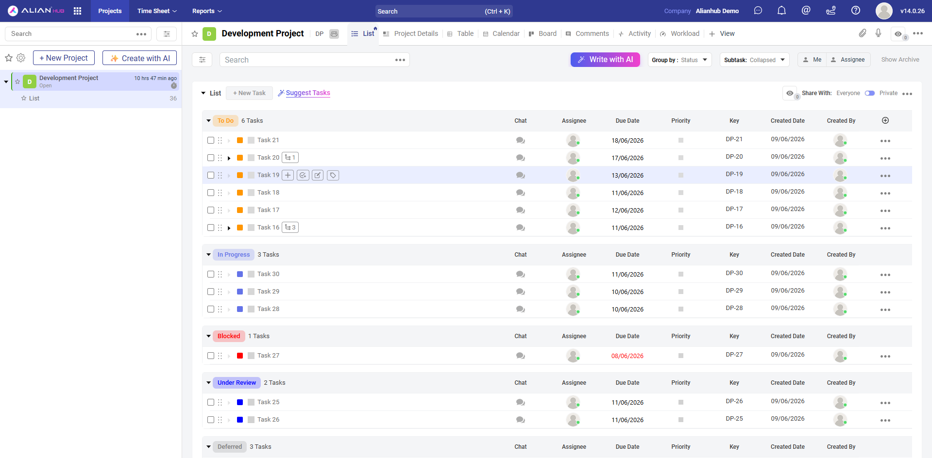932x458 pixels.
Task: Collapse the In Progress group
Action: pyautogui.click(x=209, y=255)
